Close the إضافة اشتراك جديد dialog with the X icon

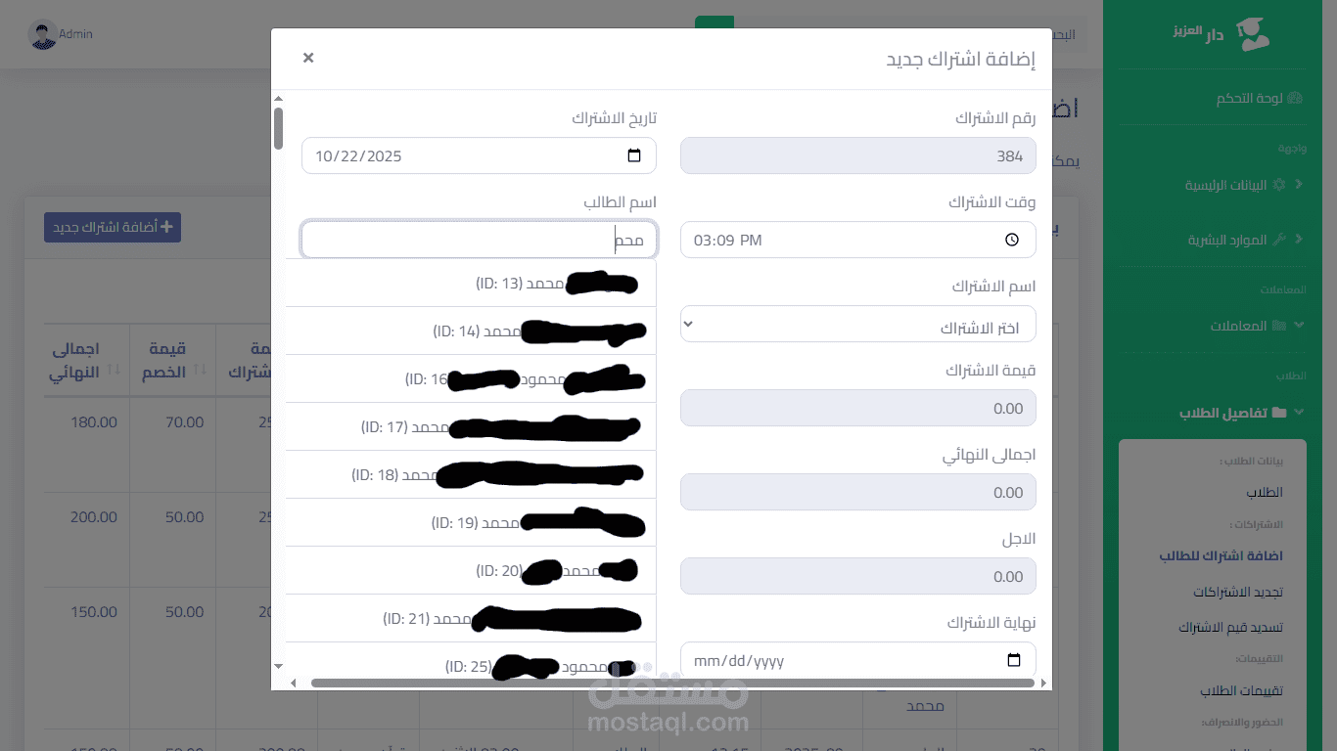308,58
